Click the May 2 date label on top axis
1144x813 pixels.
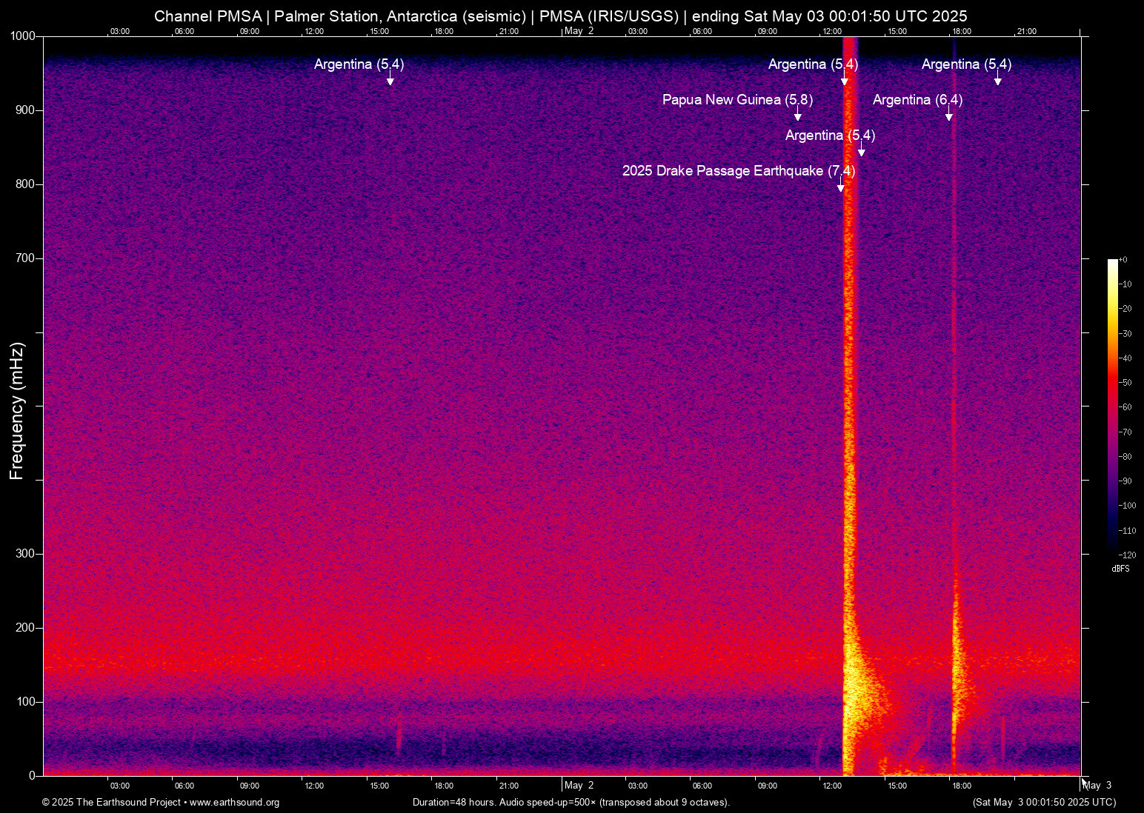tap(579, 31)
